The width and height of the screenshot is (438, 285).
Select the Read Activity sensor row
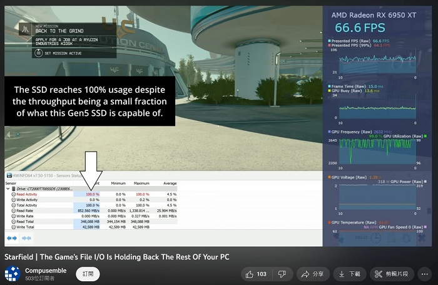tap(91, 194)
